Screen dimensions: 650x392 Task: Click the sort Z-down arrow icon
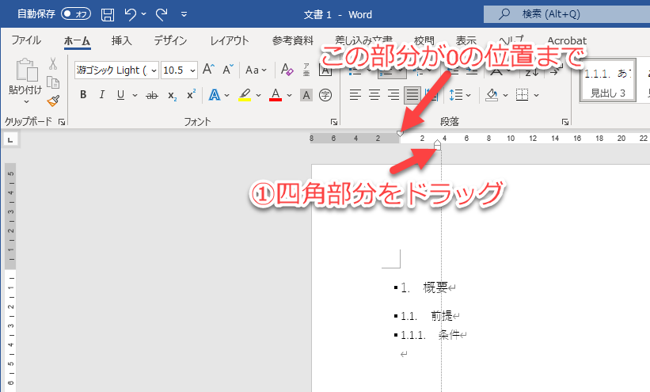tap(532, 71)
